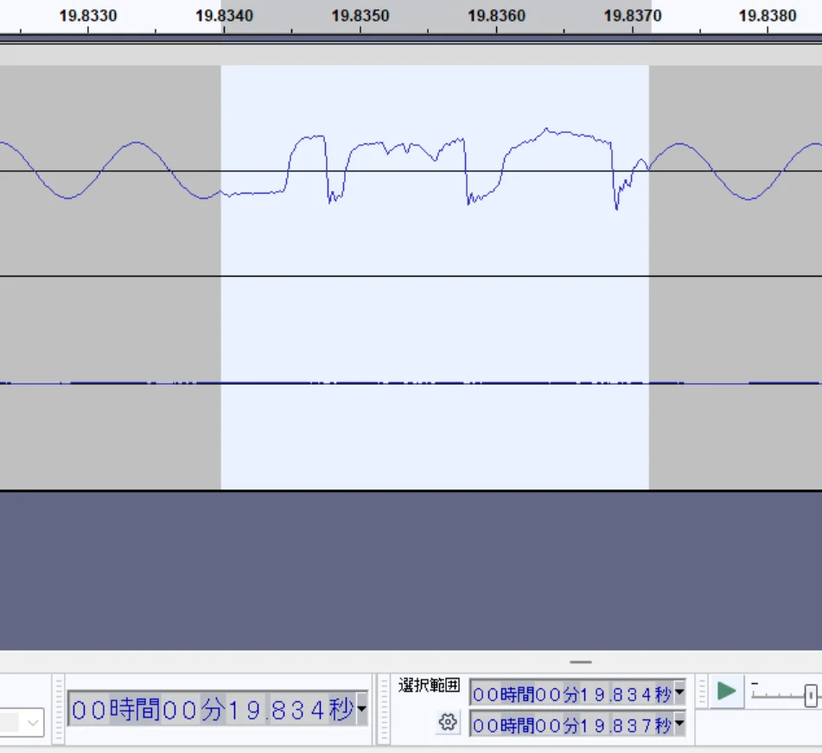Screen dimensions: 822x753
Task: Click the timeline ruler at 19.8360
Action: (x=495, y=16)
